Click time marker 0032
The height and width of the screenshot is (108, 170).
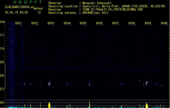click(x=35, y=23)
